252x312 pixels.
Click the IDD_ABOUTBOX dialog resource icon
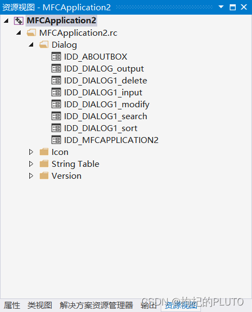pyautogui.click(x=56, y=56)
